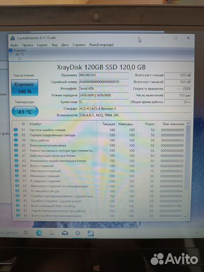204x272 pixels.
Task: Click the Текущее column header
Action: 109,124
